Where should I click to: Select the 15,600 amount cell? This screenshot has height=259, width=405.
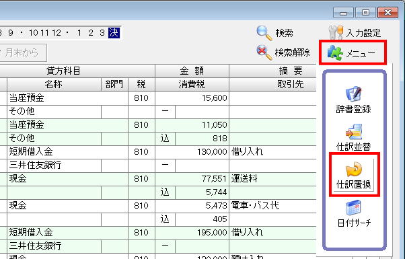click(x=192, y=98)
